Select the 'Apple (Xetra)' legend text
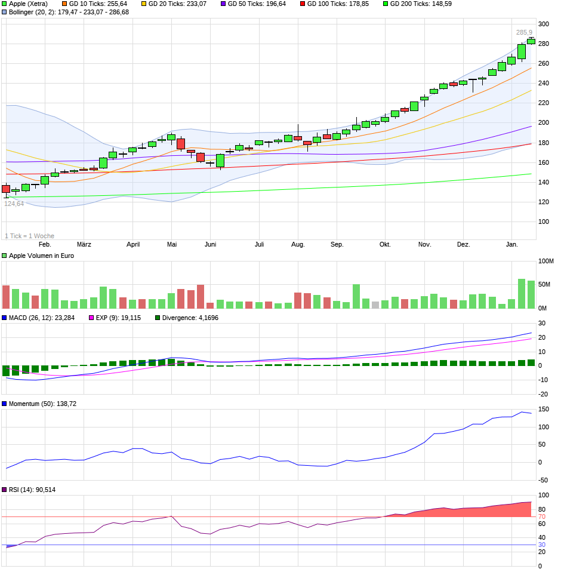Image resolution: width=561 pixels, height=572 pixels. click(28, 4)
